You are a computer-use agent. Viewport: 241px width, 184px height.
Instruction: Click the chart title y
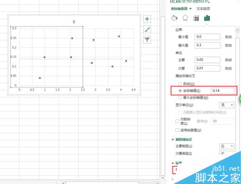(x=74, y=21)
